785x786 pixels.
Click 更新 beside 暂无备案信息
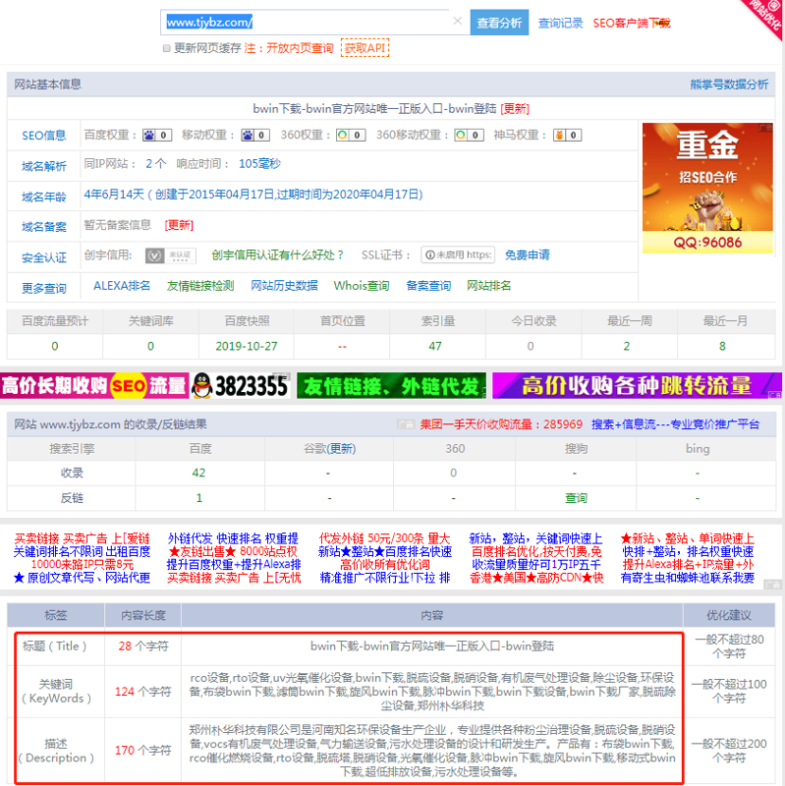(179, 225)
